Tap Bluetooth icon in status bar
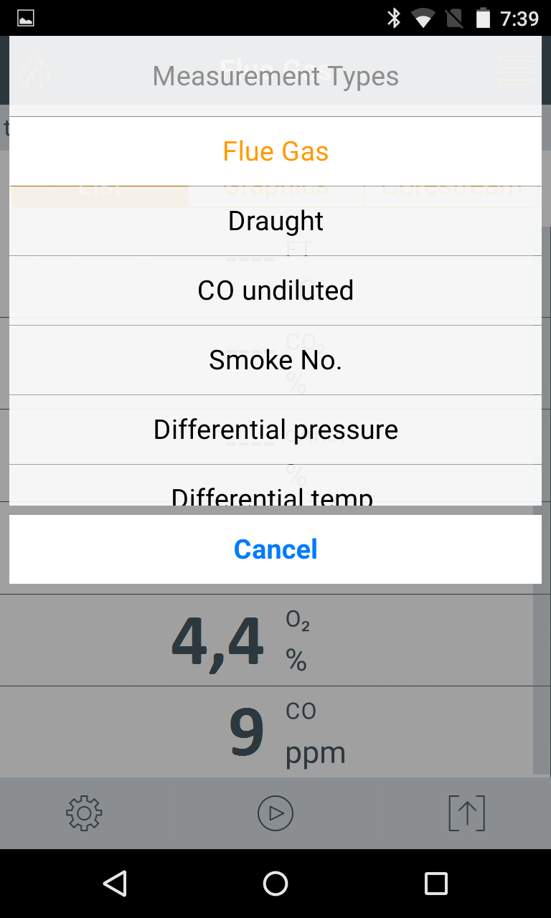The image size is (551, 918). pos(394,18)
